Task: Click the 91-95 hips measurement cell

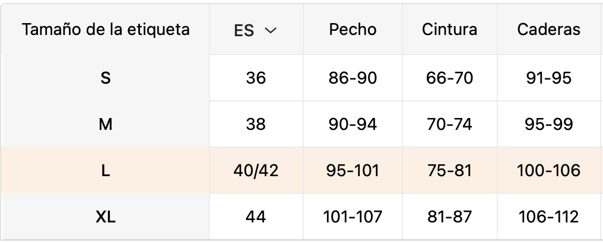Action: (549, 78)
